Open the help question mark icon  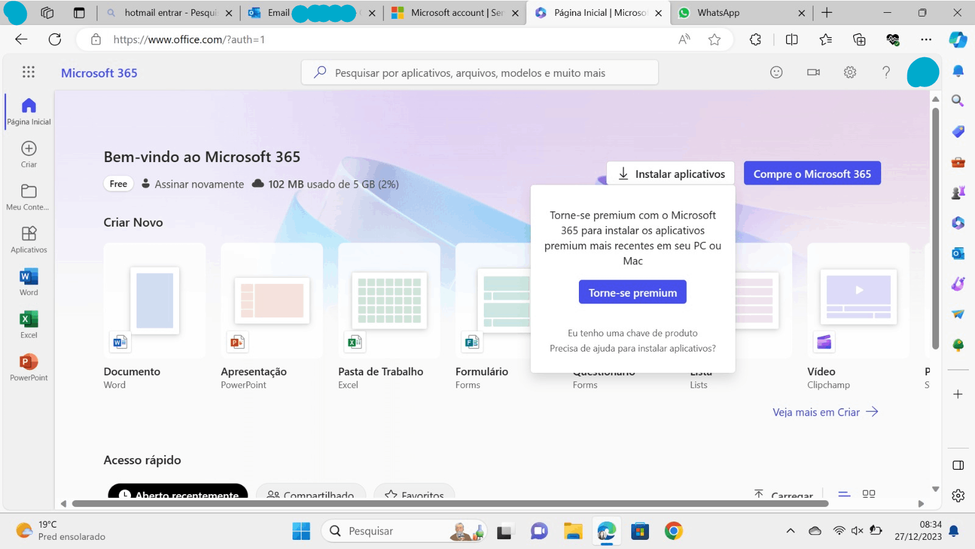(x=887, y=73)
